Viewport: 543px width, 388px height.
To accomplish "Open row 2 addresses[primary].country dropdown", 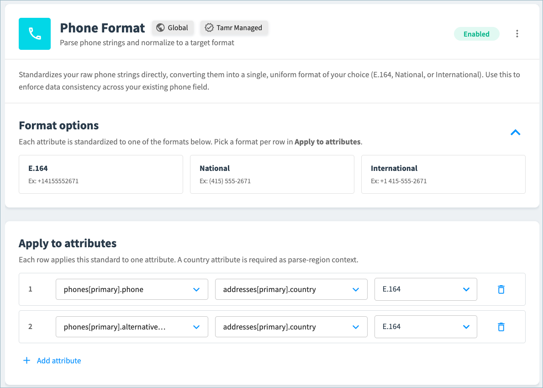I will click(291, 327).
